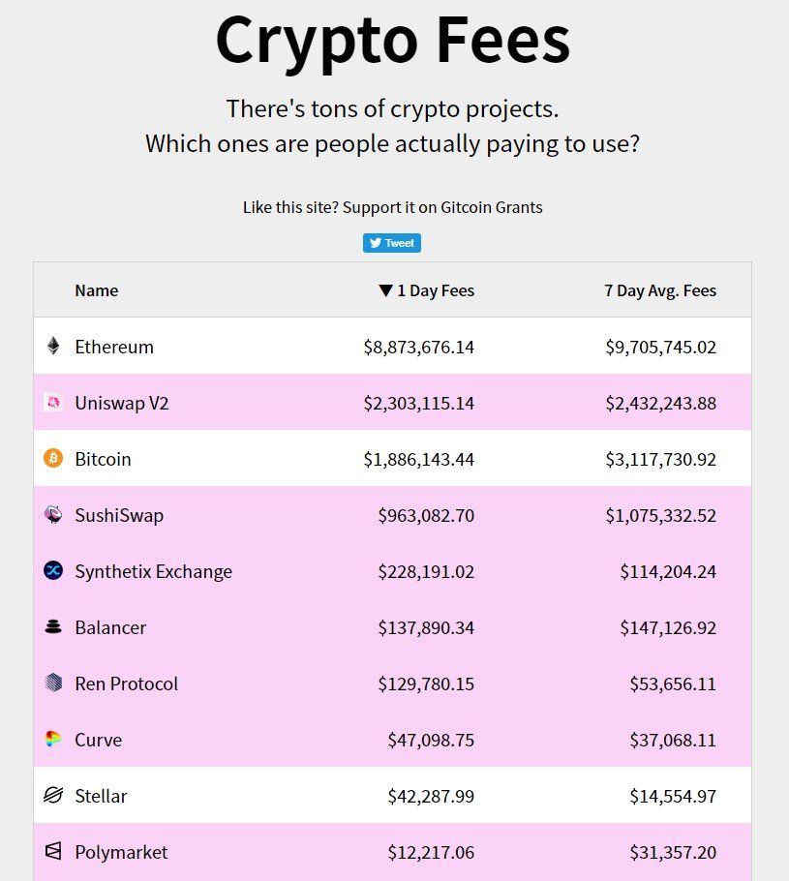Click the SushiSwap logo icon
Image resolution: width=789 pixels, height=881 pixels.
tap(53, 514)
